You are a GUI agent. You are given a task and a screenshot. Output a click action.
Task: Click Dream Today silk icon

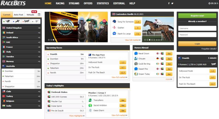136,74
